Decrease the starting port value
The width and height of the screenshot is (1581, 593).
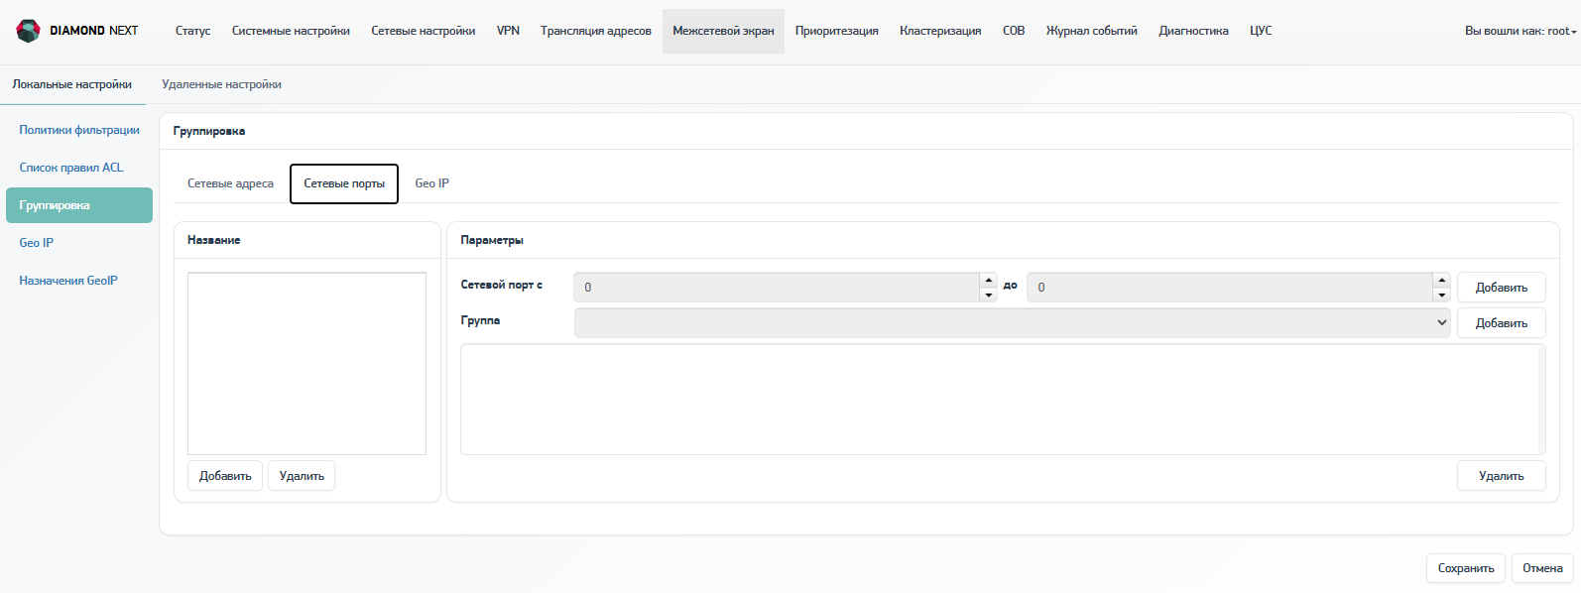pyautogui.click(x=988, y=295)
